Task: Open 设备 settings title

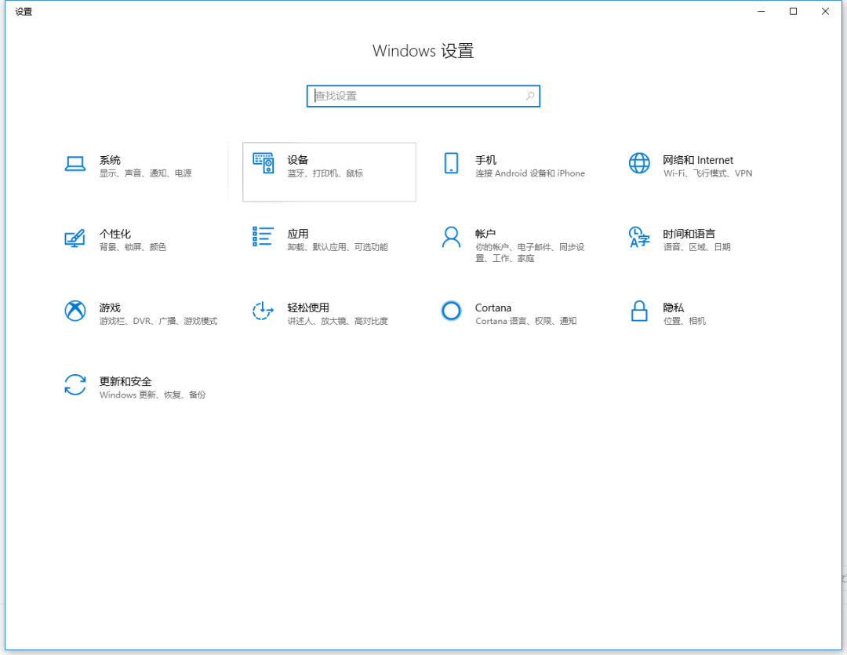Action: point(298,160)
